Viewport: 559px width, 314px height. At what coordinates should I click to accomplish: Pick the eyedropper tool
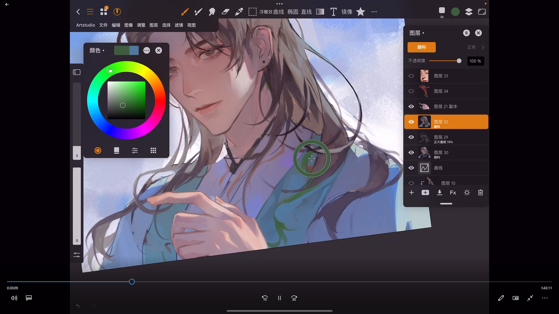point(239,12)
